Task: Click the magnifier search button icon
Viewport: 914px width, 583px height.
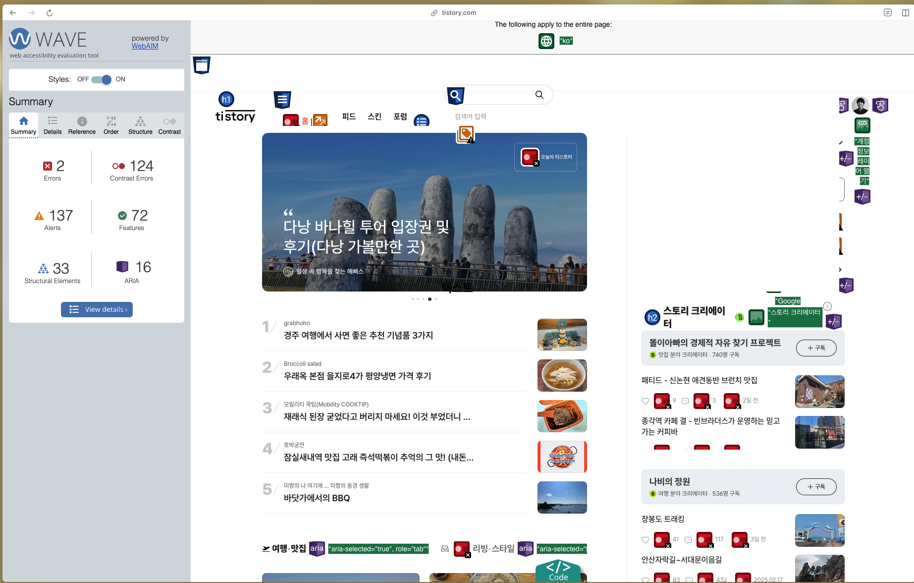Action: (539, 95)
